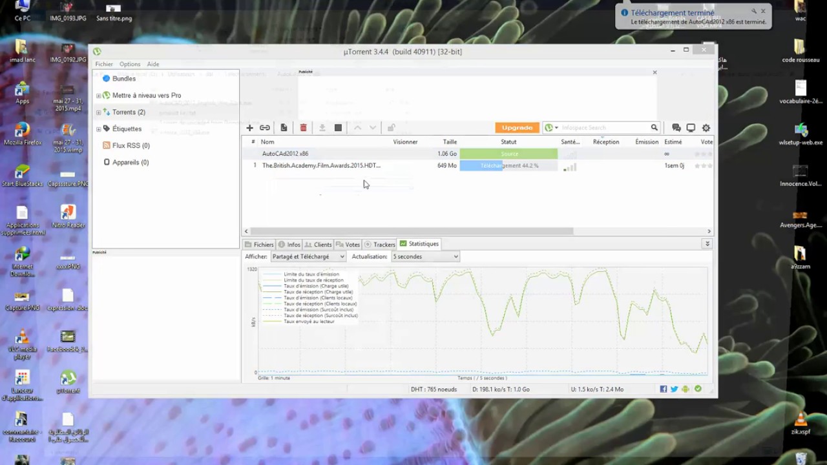Viewport: 827px width, 465px height.
Task: Open preferences gear icon
Action: click(706, 128)
